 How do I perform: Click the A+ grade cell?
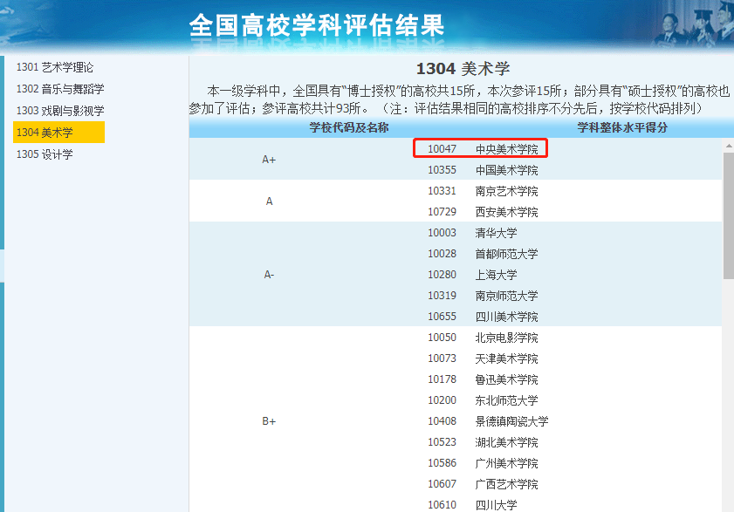[x=269, y=160]
